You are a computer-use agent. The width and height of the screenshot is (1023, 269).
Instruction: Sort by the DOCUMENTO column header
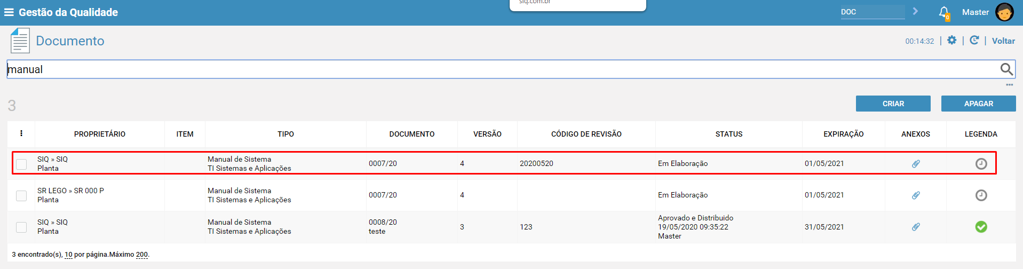(411, 134)
